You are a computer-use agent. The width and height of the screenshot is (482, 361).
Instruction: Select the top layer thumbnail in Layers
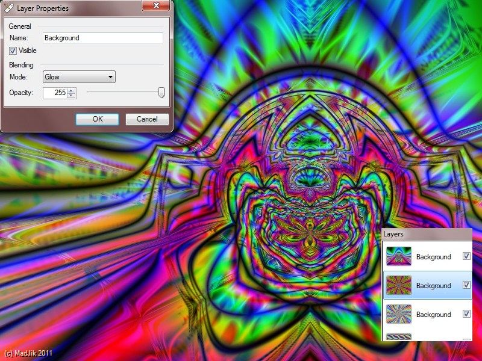pyautogui.click(x=399, y=256)
